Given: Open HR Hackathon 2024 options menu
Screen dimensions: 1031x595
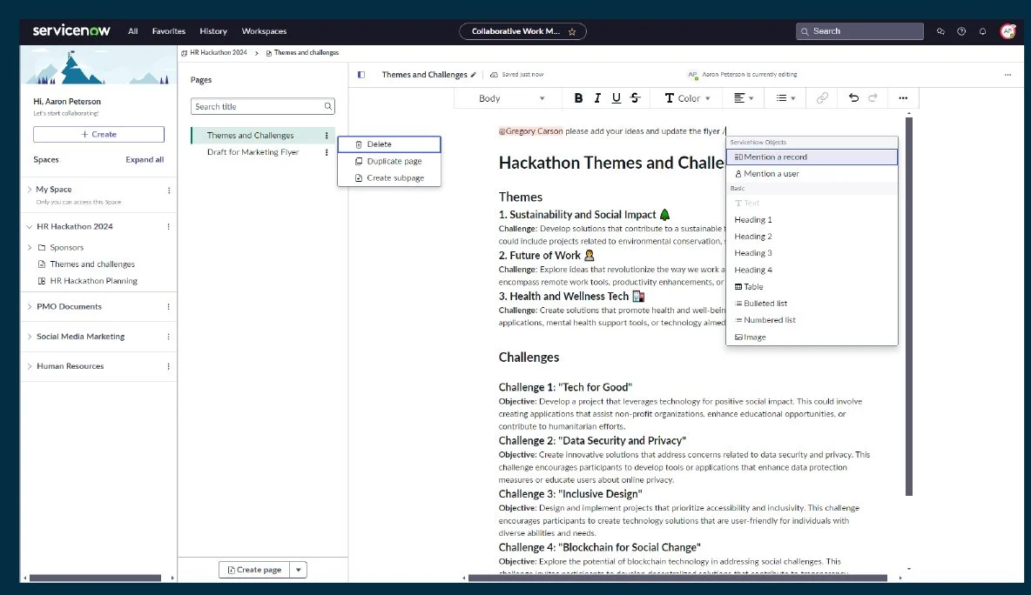Looking at the screenshot, I should click(x=168, y=226).
